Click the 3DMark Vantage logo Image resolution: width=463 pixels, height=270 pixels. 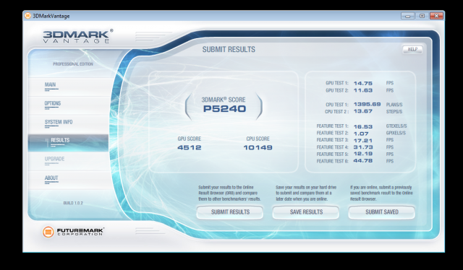(78, 36)
